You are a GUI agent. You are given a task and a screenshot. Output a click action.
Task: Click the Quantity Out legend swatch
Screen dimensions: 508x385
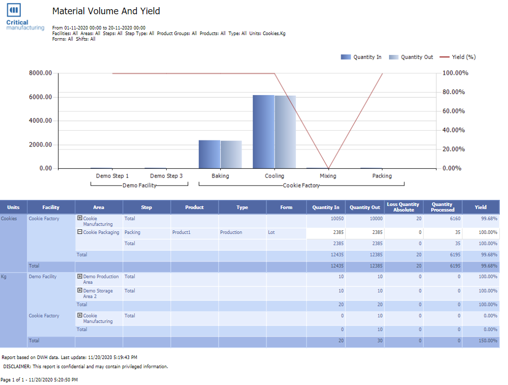pos(394,57)
